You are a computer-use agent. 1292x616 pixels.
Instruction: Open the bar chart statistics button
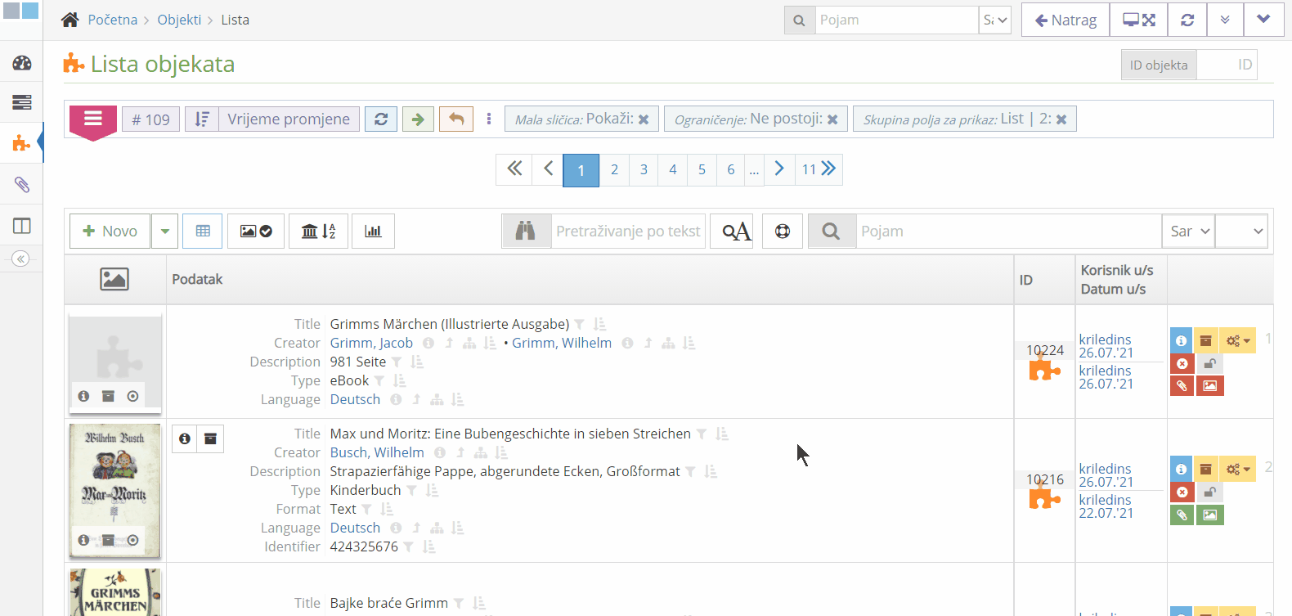coord(373,232)
